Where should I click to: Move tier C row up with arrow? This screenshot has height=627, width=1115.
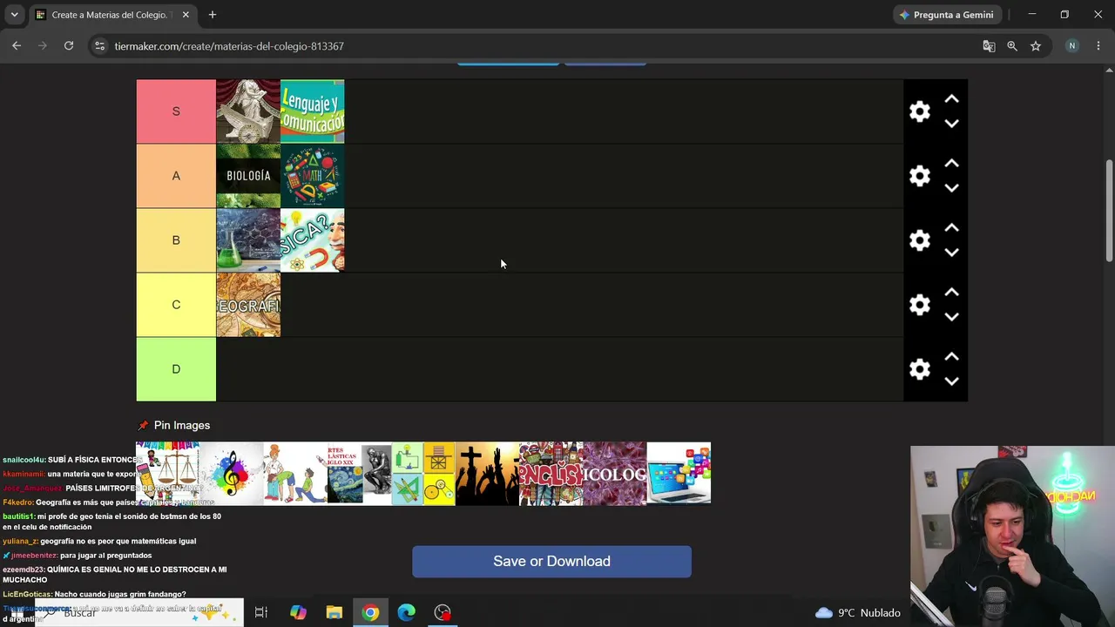(x=952, y=293)
